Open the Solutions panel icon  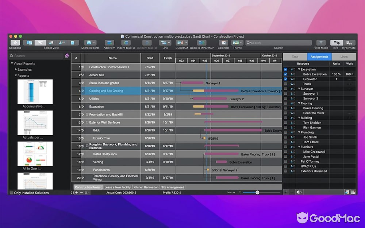point(15,42)
